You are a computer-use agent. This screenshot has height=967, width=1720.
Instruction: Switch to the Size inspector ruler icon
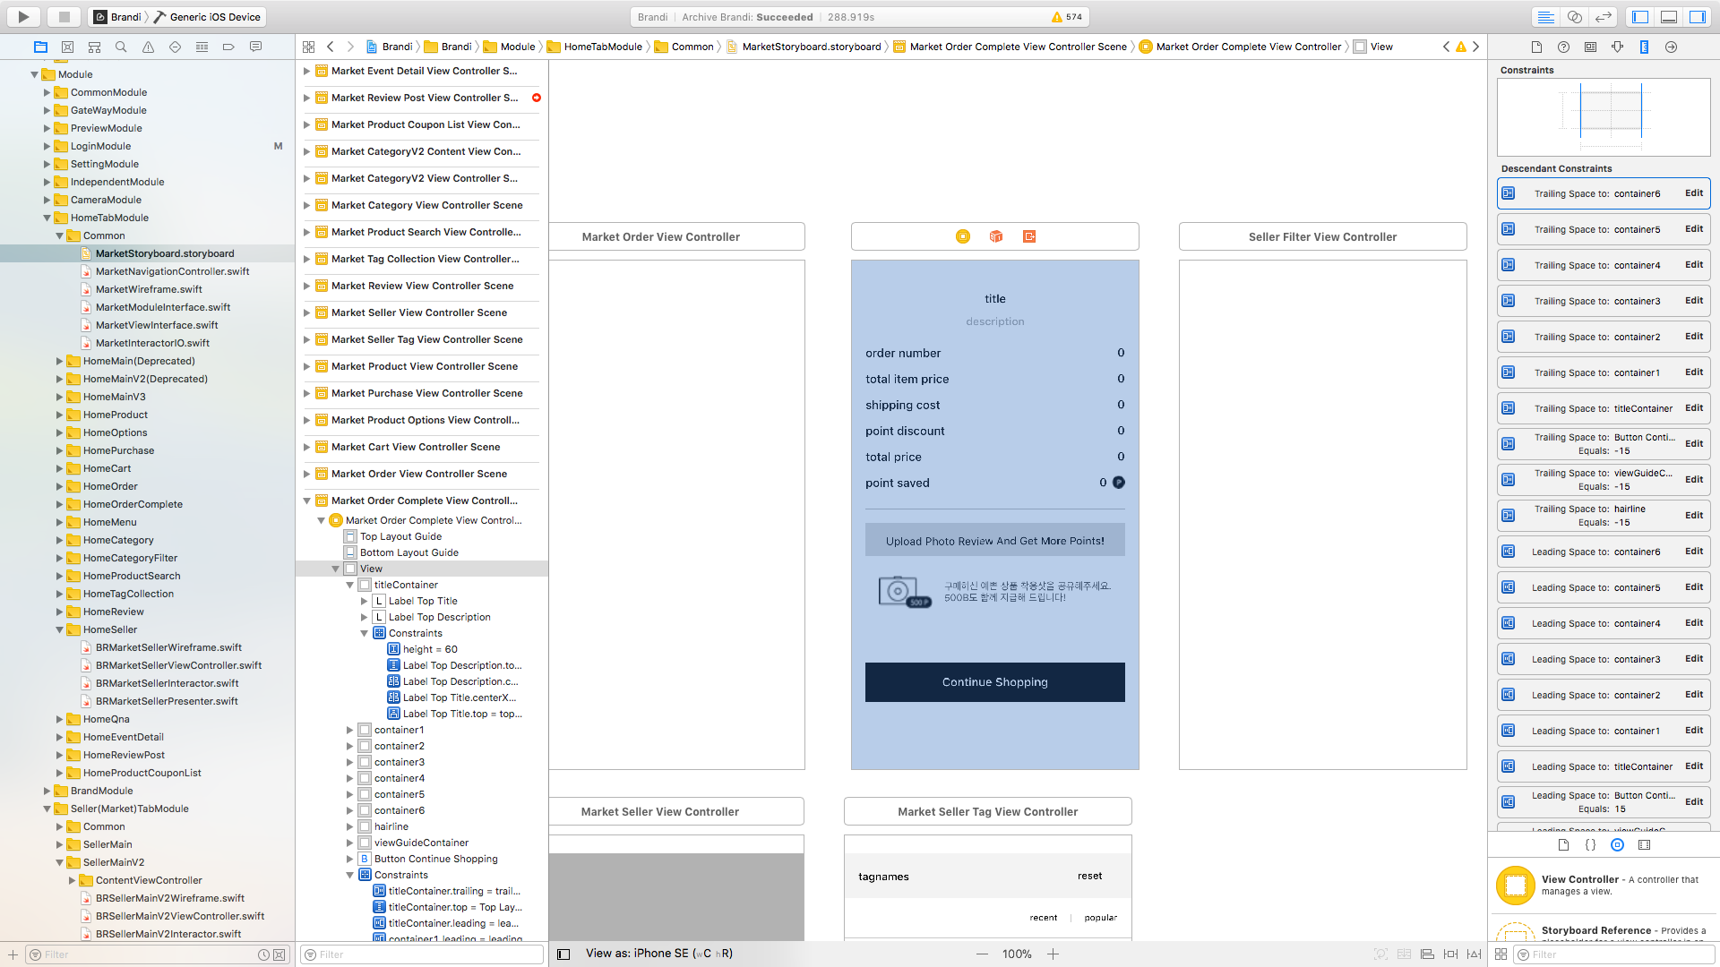1644,47
